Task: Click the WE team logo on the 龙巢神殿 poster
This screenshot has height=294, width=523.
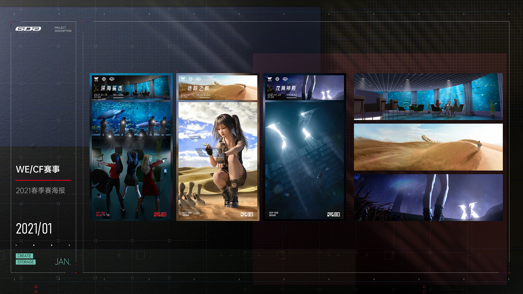Action: tap(269, 79)
